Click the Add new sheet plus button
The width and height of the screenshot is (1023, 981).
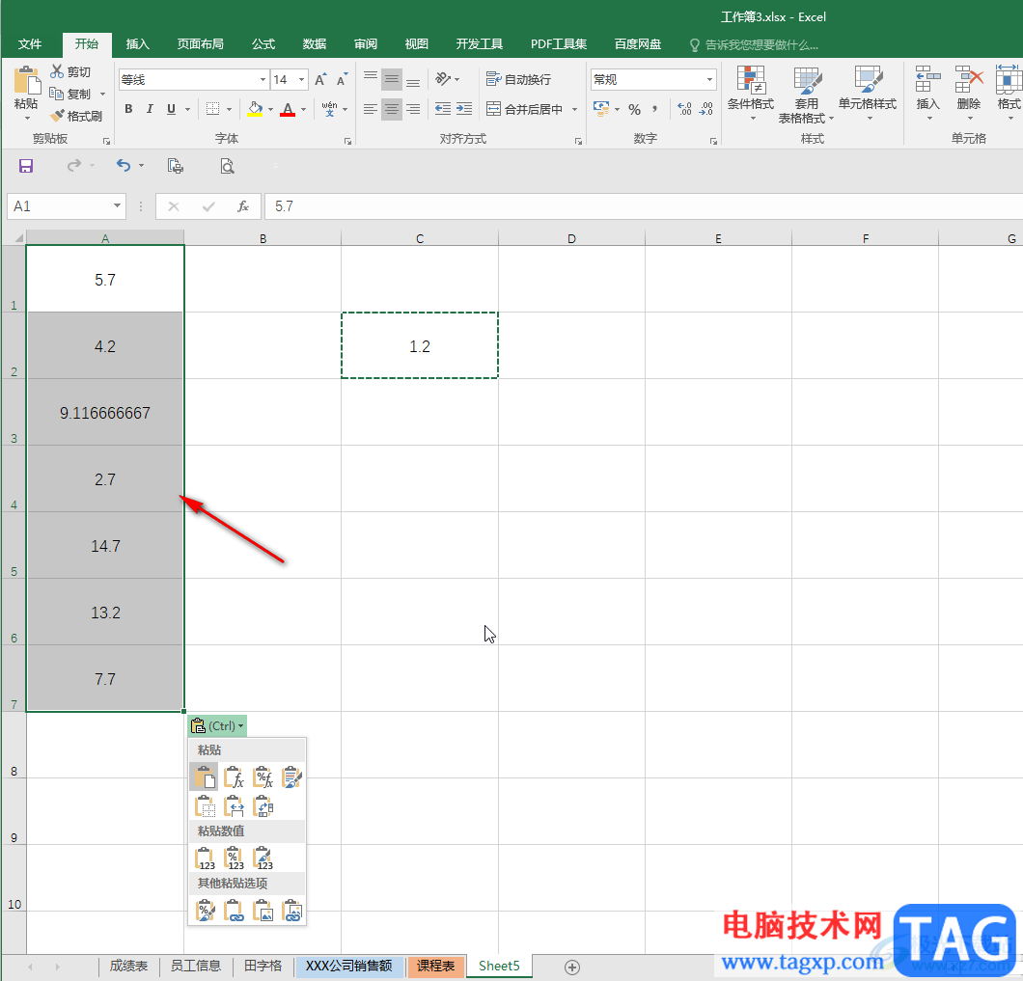point(572,967)
